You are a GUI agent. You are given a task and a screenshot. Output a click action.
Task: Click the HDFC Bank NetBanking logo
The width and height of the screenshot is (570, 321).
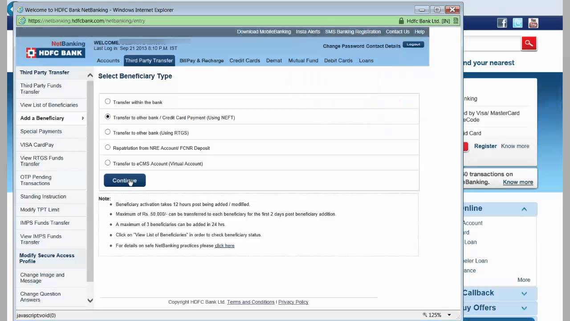click(x=55, y=49)
